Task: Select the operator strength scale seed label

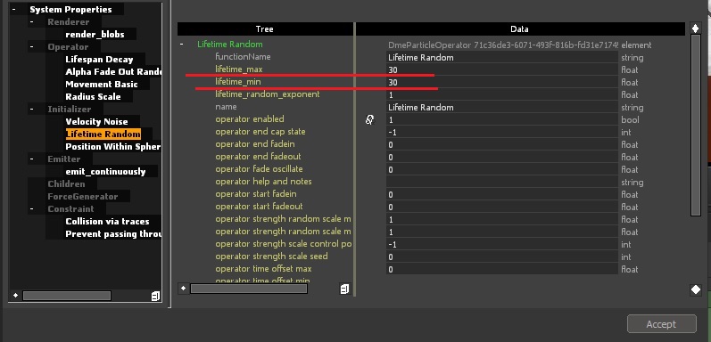Action: (x=271, y=256)
